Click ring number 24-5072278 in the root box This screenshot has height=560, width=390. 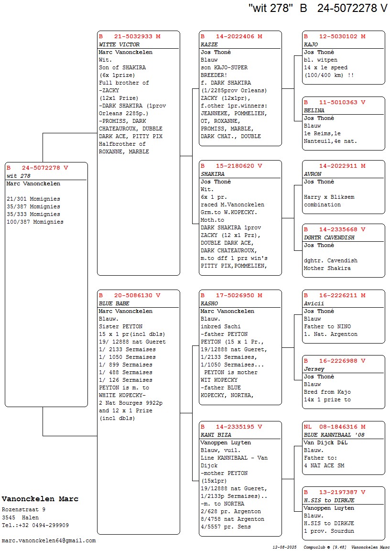(x=45, y=168)
